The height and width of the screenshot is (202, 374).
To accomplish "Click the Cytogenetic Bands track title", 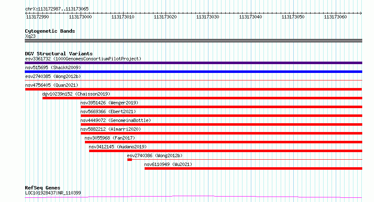I will click(x=50, y=31).
